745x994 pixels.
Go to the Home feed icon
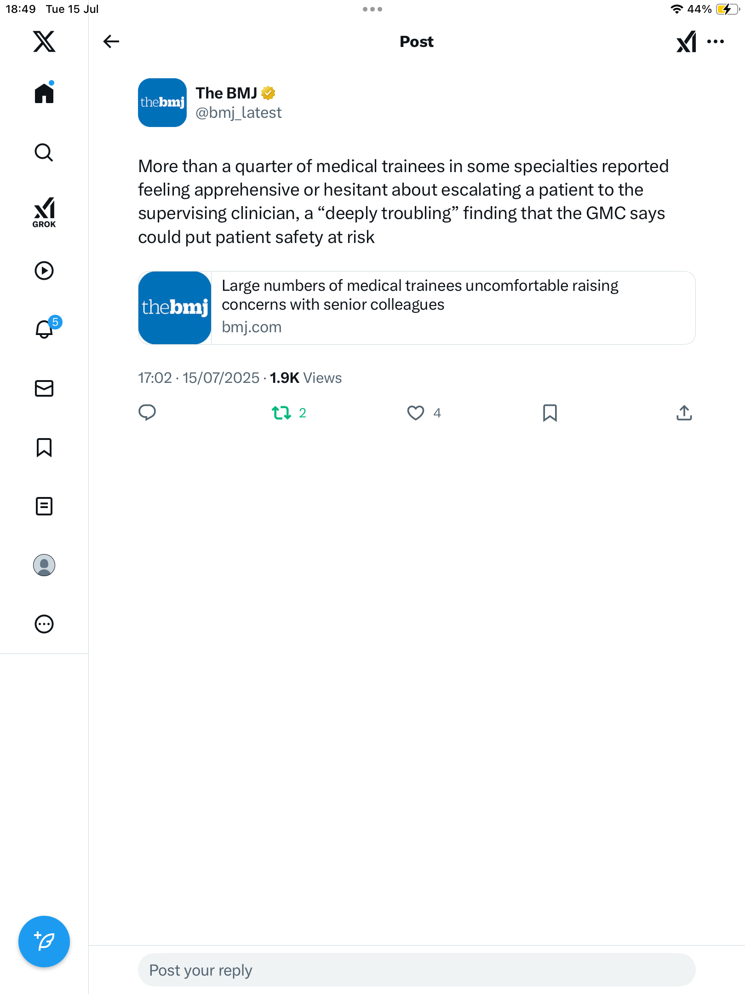click(44, 92)
